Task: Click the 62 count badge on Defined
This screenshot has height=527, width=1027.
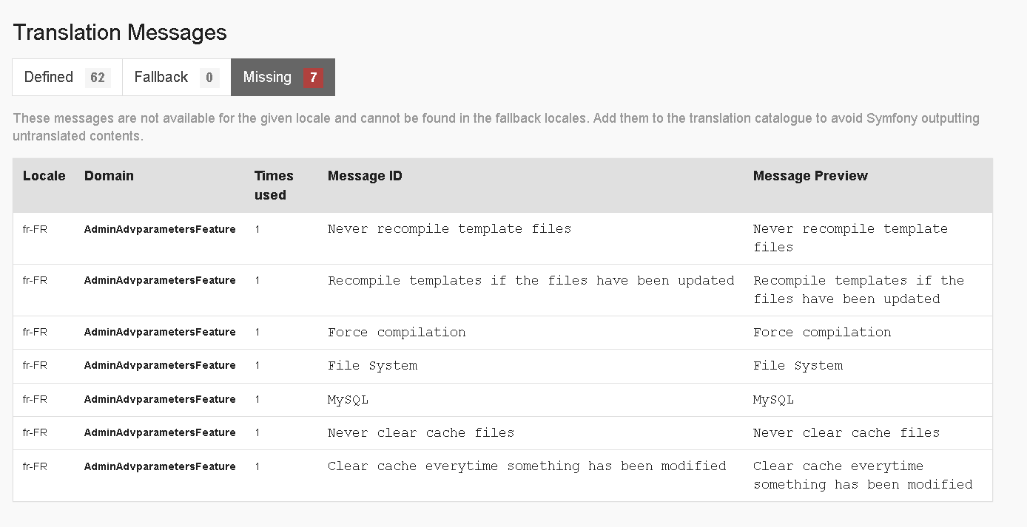Action: tap(98, 78)
